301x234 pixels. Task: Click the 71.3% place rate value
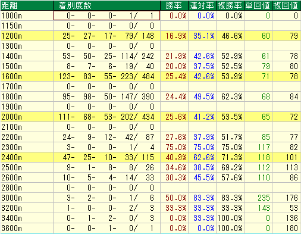point(232,157)
